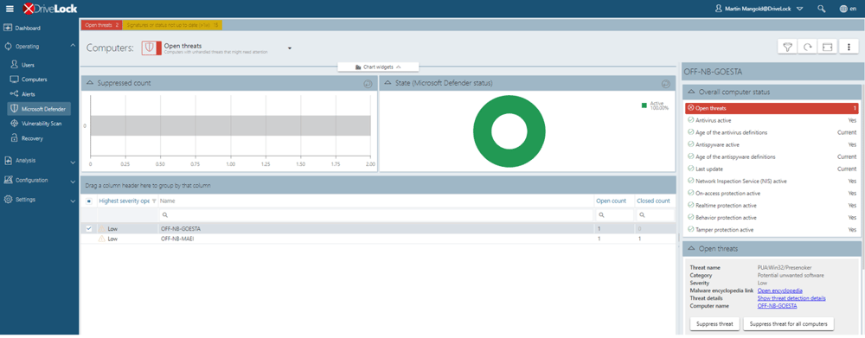Open the hamburger navigation menu
This screenshot has width=865, height=338.
click(10, 9)
